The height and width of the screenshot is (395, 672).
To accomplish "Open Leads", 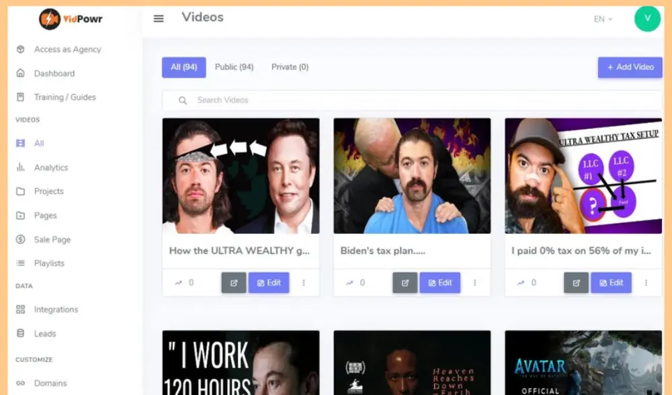I will click(45, 334).
